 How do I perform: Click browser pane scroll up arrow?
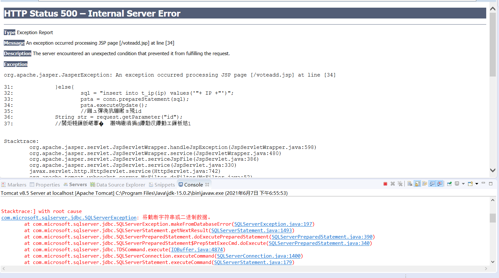pos(493,9)
